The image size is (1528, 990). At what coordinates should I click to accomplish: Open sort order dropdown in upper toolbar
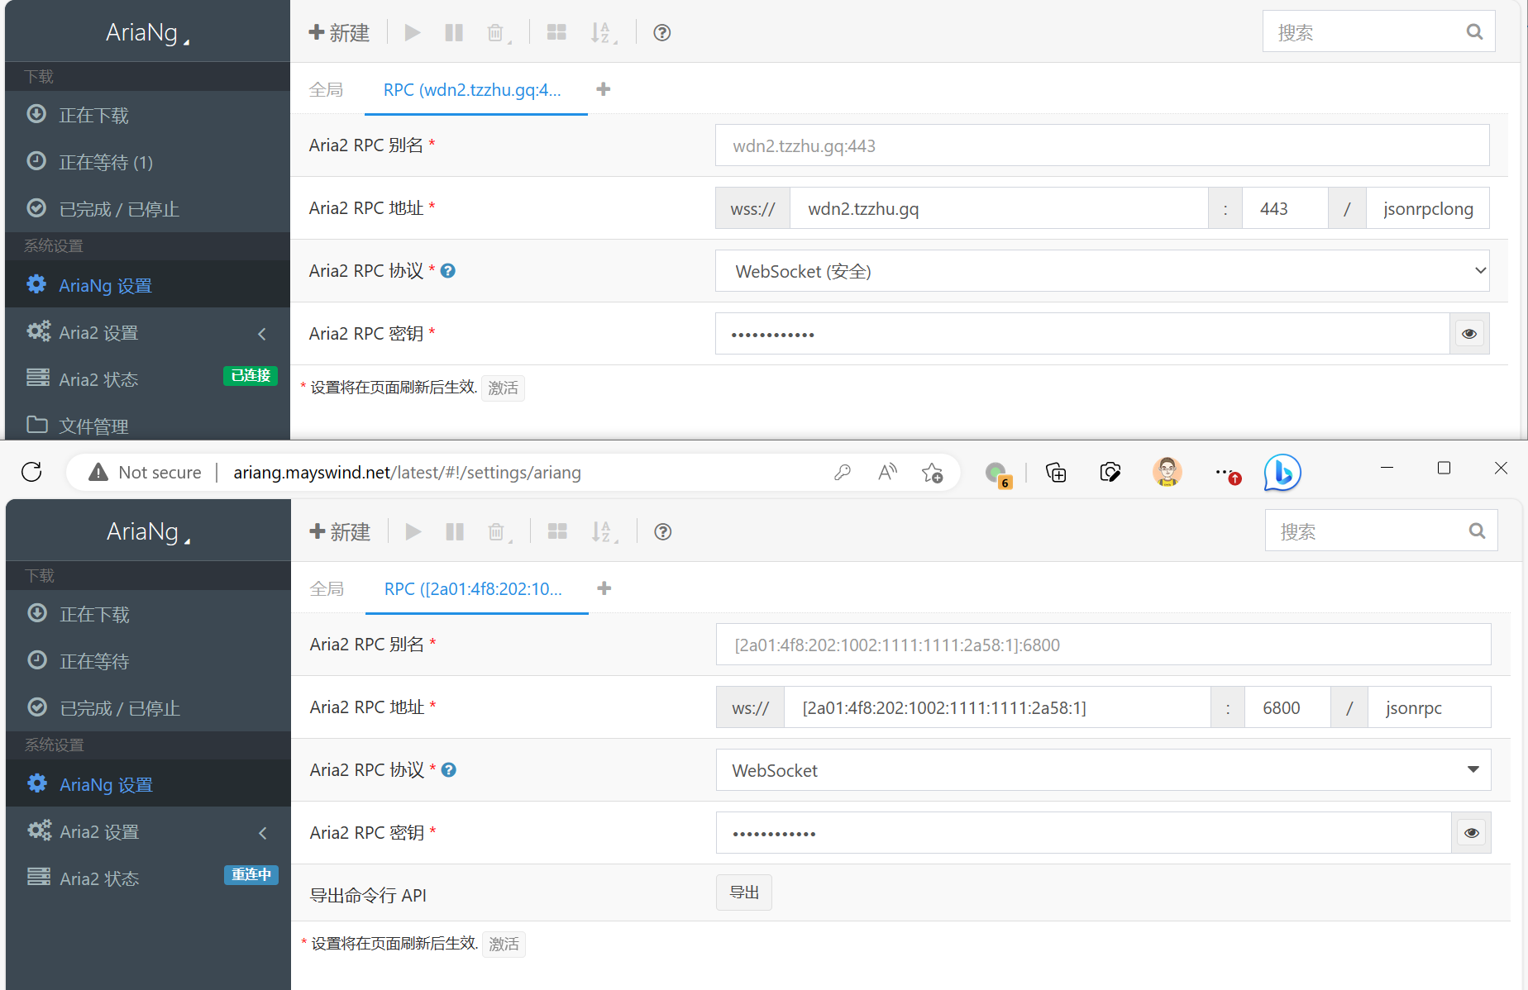pos(603,32)
